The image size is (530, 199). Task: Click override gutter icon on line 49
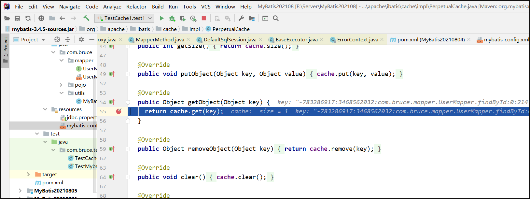111,74
